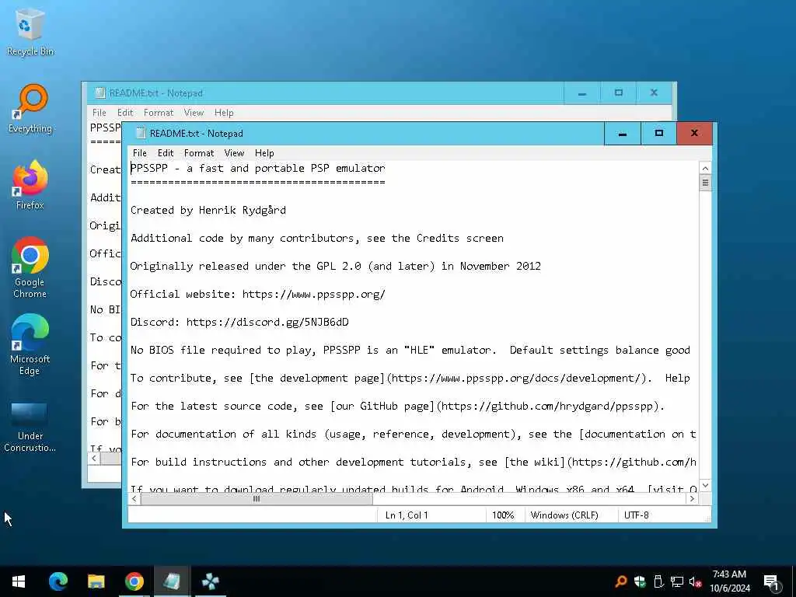Viewport: 796px width, 597px height.
Task: Open Help menu in front Notepad
Action: tap(264, 153)
